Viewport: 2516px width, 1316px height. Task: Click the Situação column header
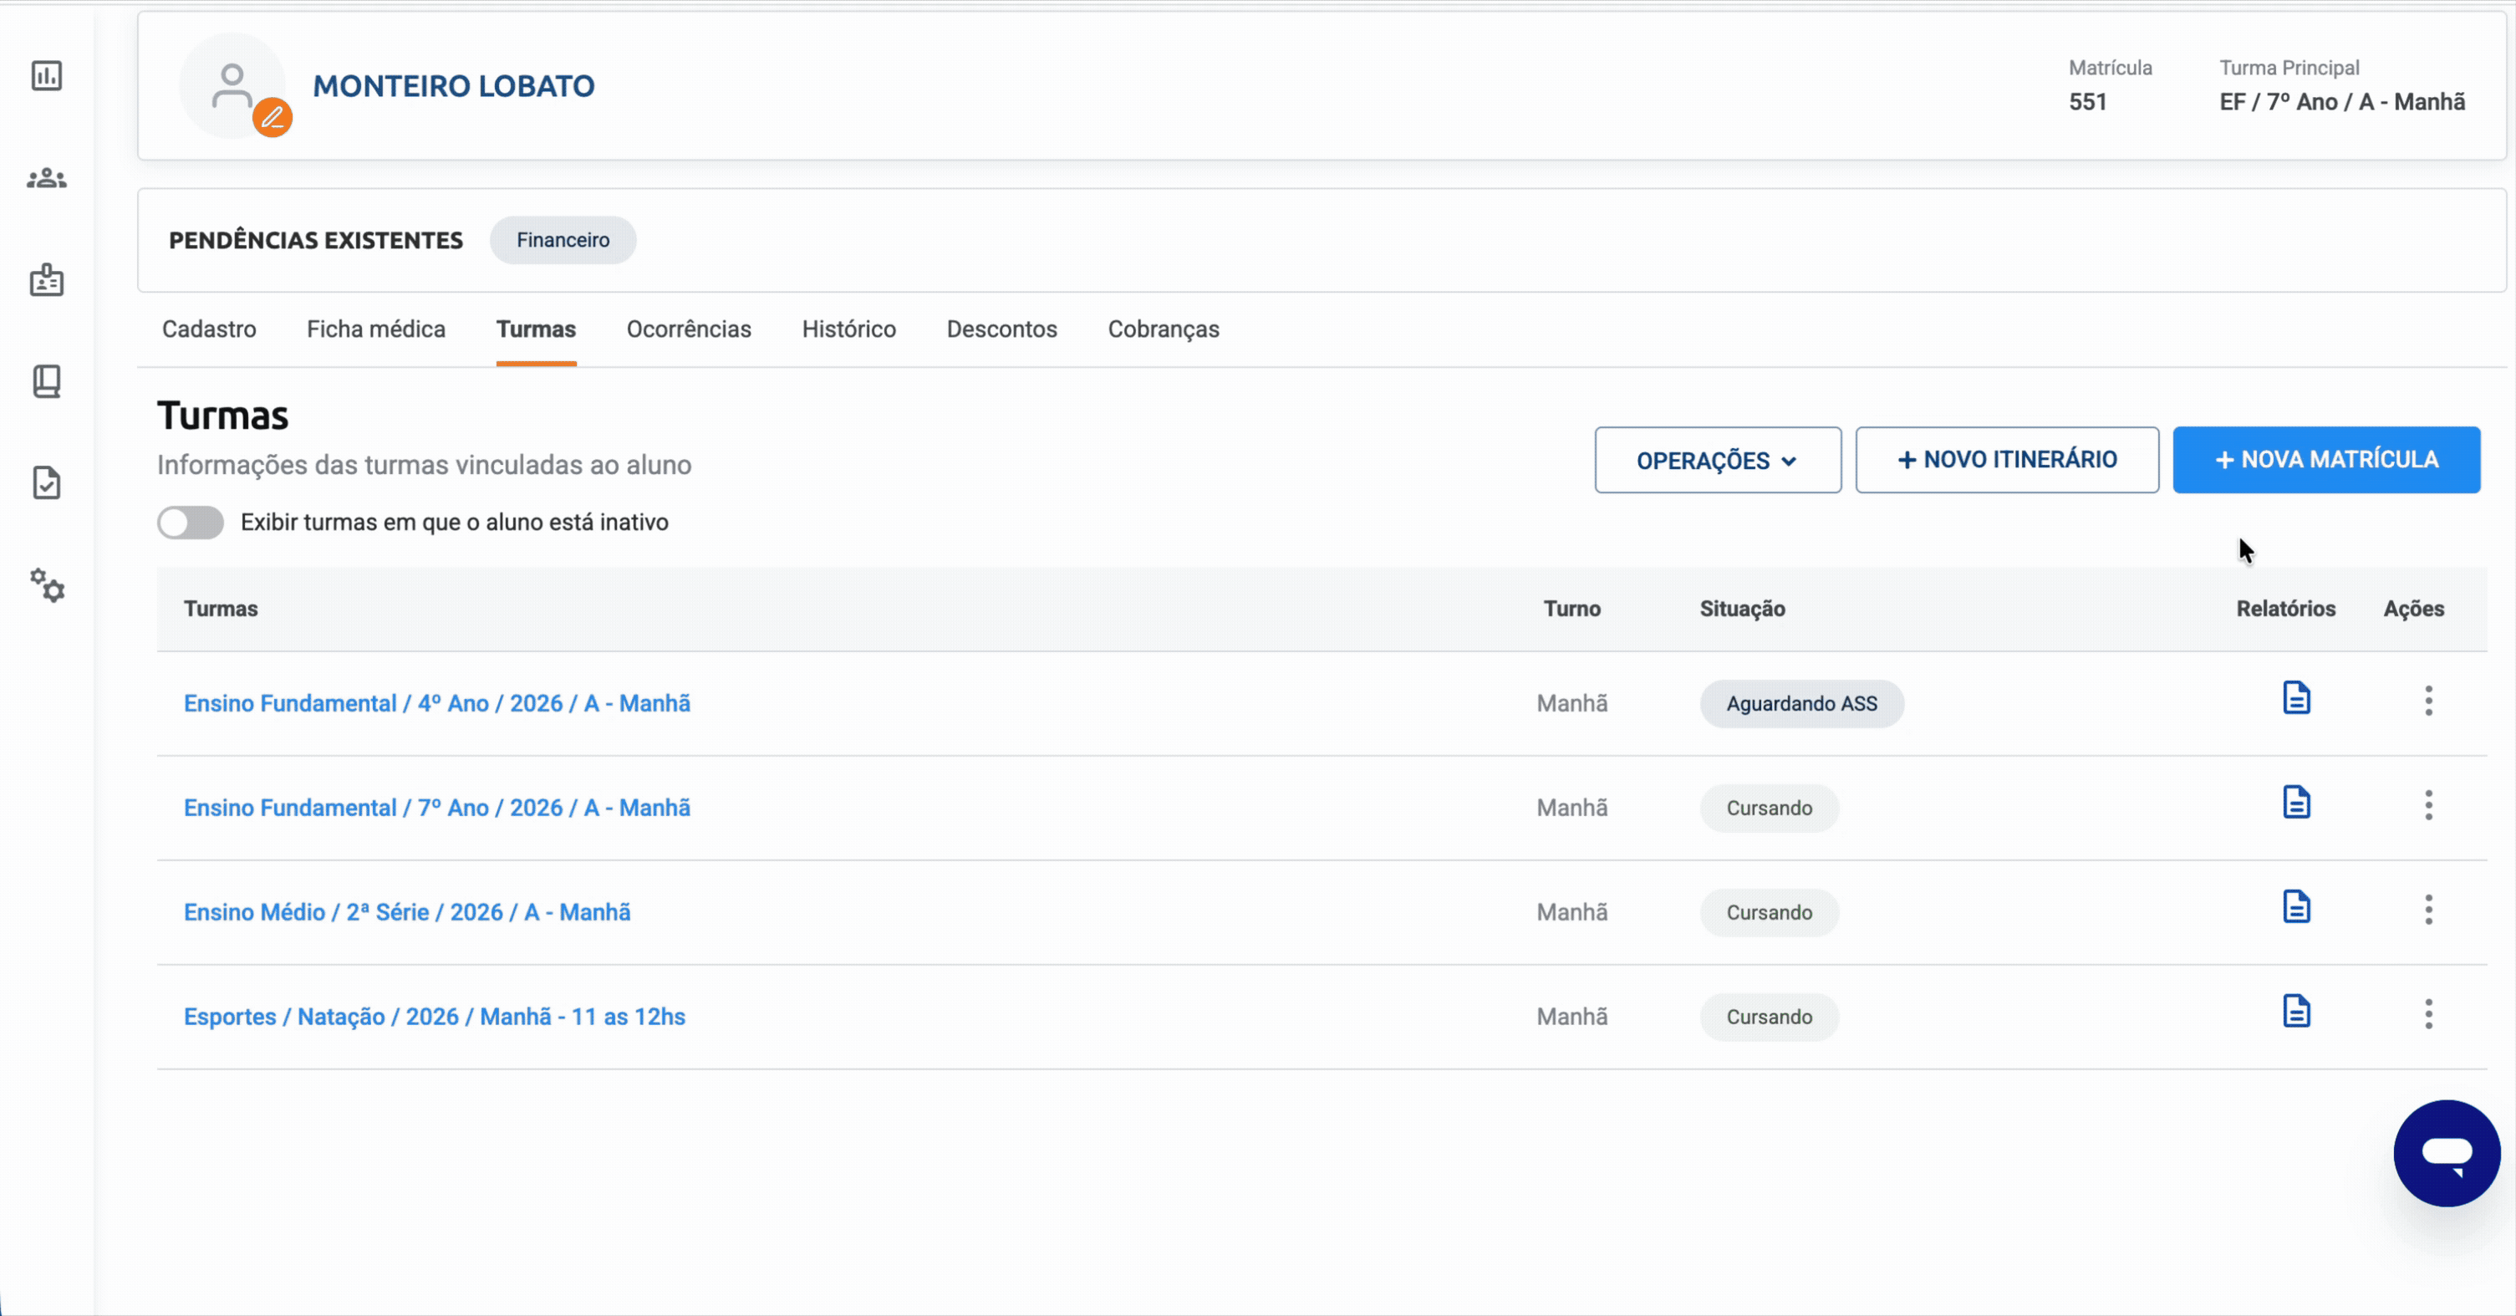(1743, 609)
